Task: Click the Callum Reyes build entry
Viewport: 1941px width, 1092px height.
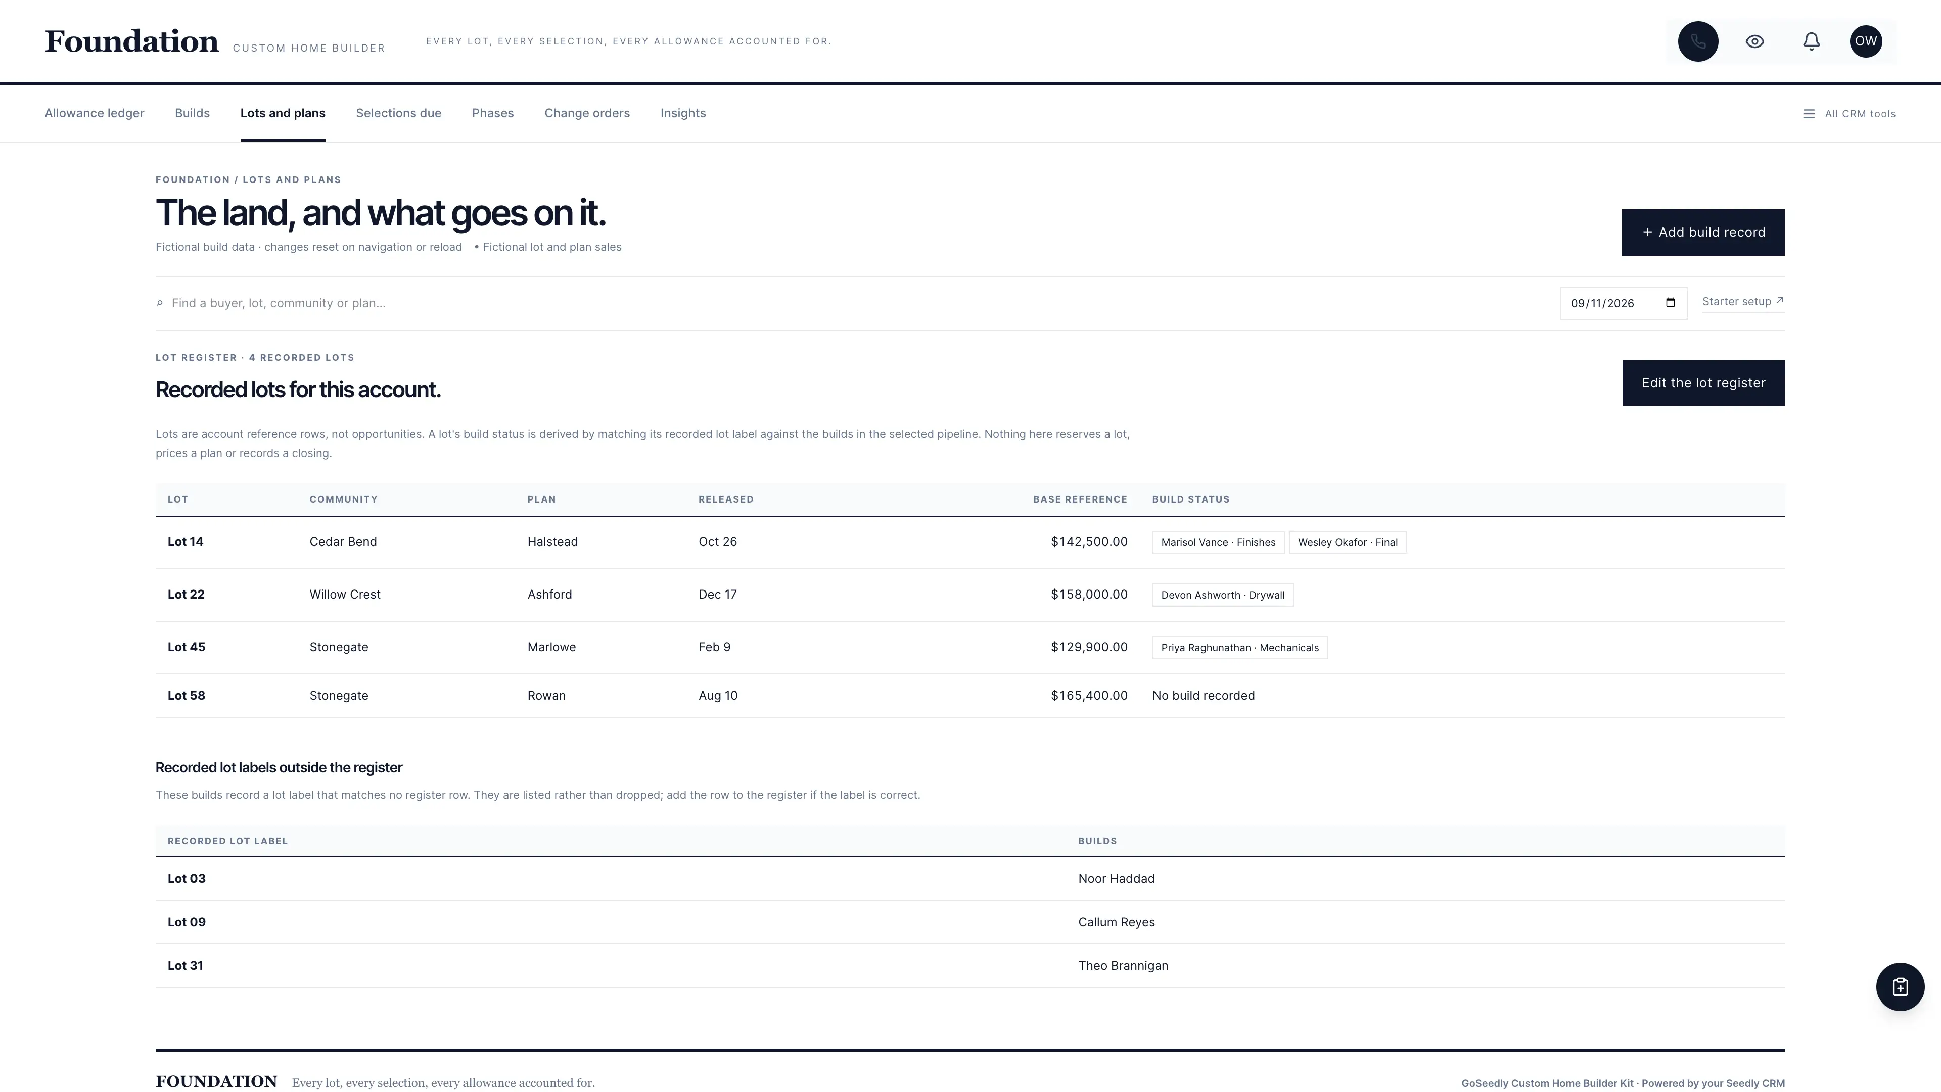Action: click(x=1116, y=923)
